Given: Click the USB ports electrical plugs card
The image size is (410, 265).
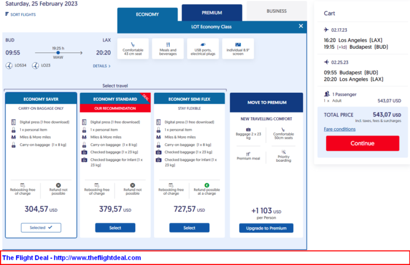Looking at the screenshot, I should [203, 49].
